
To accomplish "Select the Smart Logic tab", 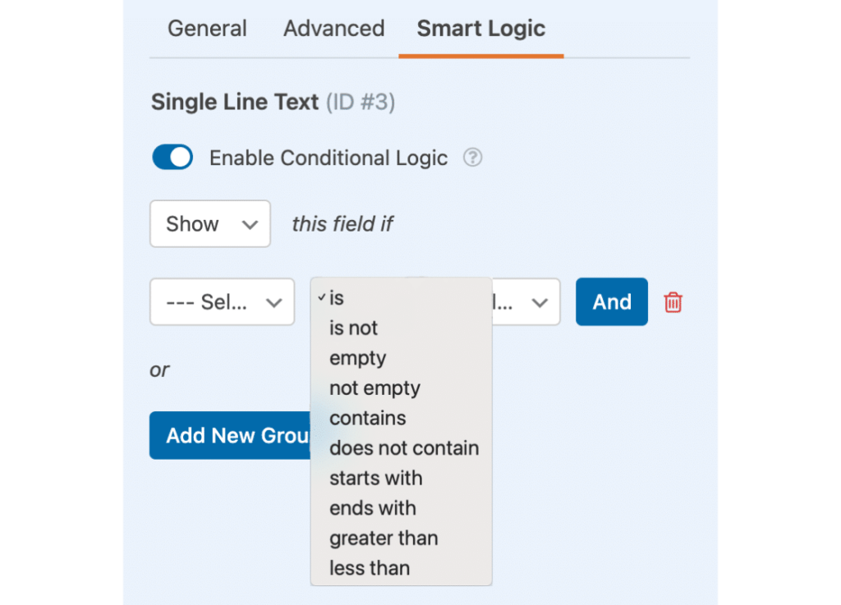I will 480,28.
